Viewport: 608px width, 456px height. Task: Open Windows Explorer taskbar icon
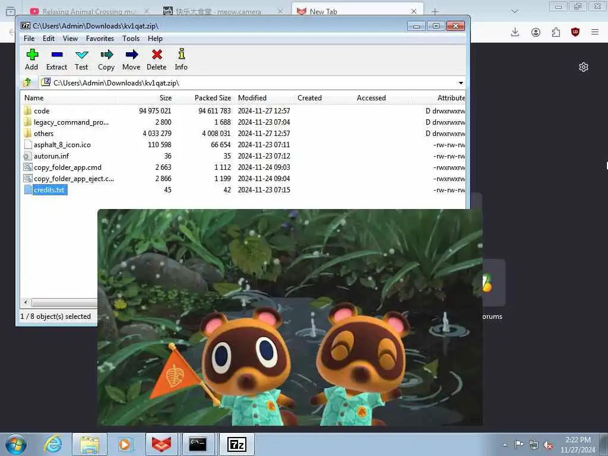90,444
